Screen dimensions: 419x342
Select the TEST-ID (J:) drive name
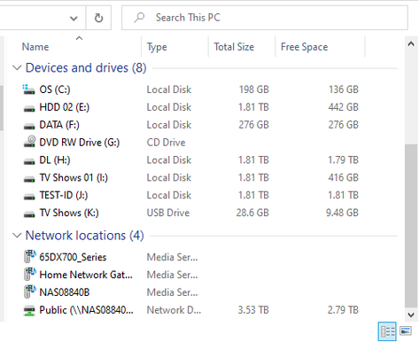(64, 195)
